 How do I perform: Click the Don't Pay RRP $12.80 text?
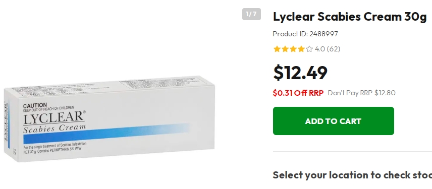361,93
